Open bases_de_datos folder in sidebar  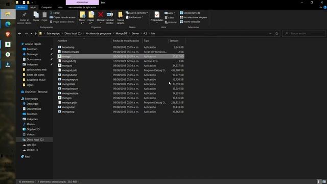[x=35, y=75]
